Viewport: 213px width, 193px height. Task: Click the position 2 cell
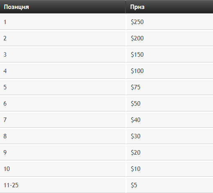[x=63, y=38]
